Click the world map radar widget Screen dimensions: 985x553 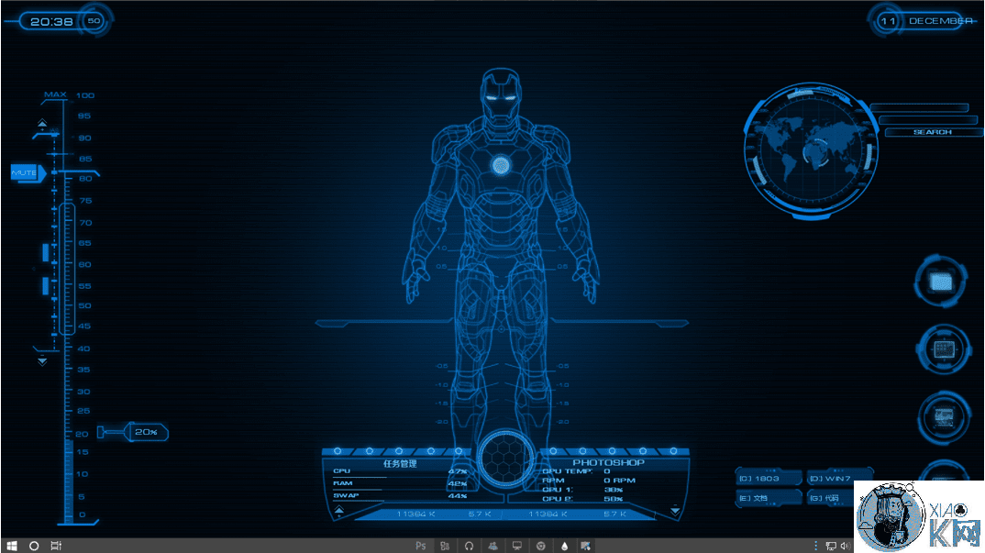click(811, 150)
